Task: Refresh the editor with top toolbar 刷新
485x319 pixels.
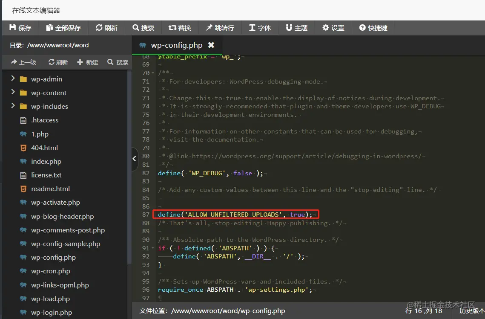Action: coord(107,28)
